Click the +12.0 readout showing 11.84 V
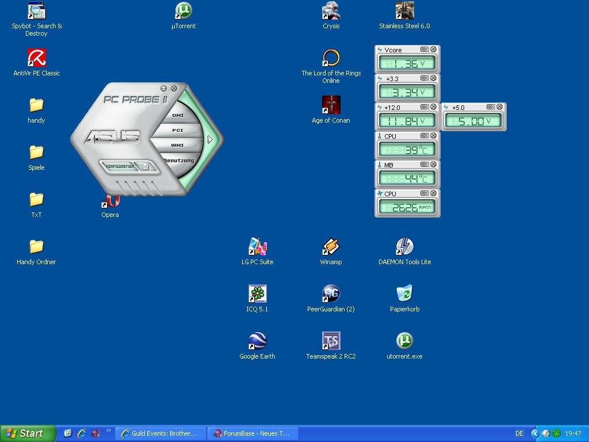 (407, 121)
